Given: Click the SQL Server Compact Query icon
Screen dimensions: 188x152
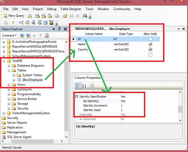Looking at the screenshot, I should coord(57,16).
